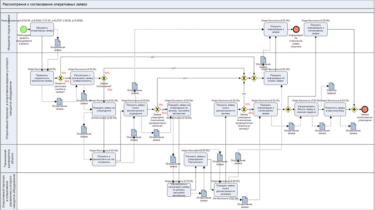Select the 'Оформить оперативную заявку' task box
Image resolution: width=375 pixels, height=210 pixels.
click(x=42, y=29)
